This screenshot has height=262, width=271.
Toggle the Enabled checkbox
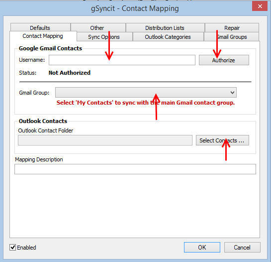pyautogui.click(x=12, y=247)
